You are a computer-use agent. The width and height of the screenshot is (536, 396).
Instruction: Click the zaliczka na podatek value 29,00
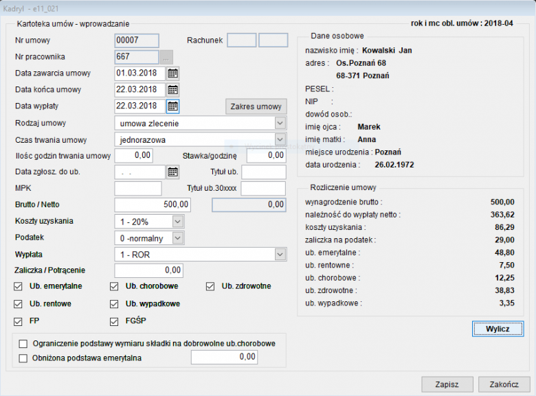[x=504, y=240]
